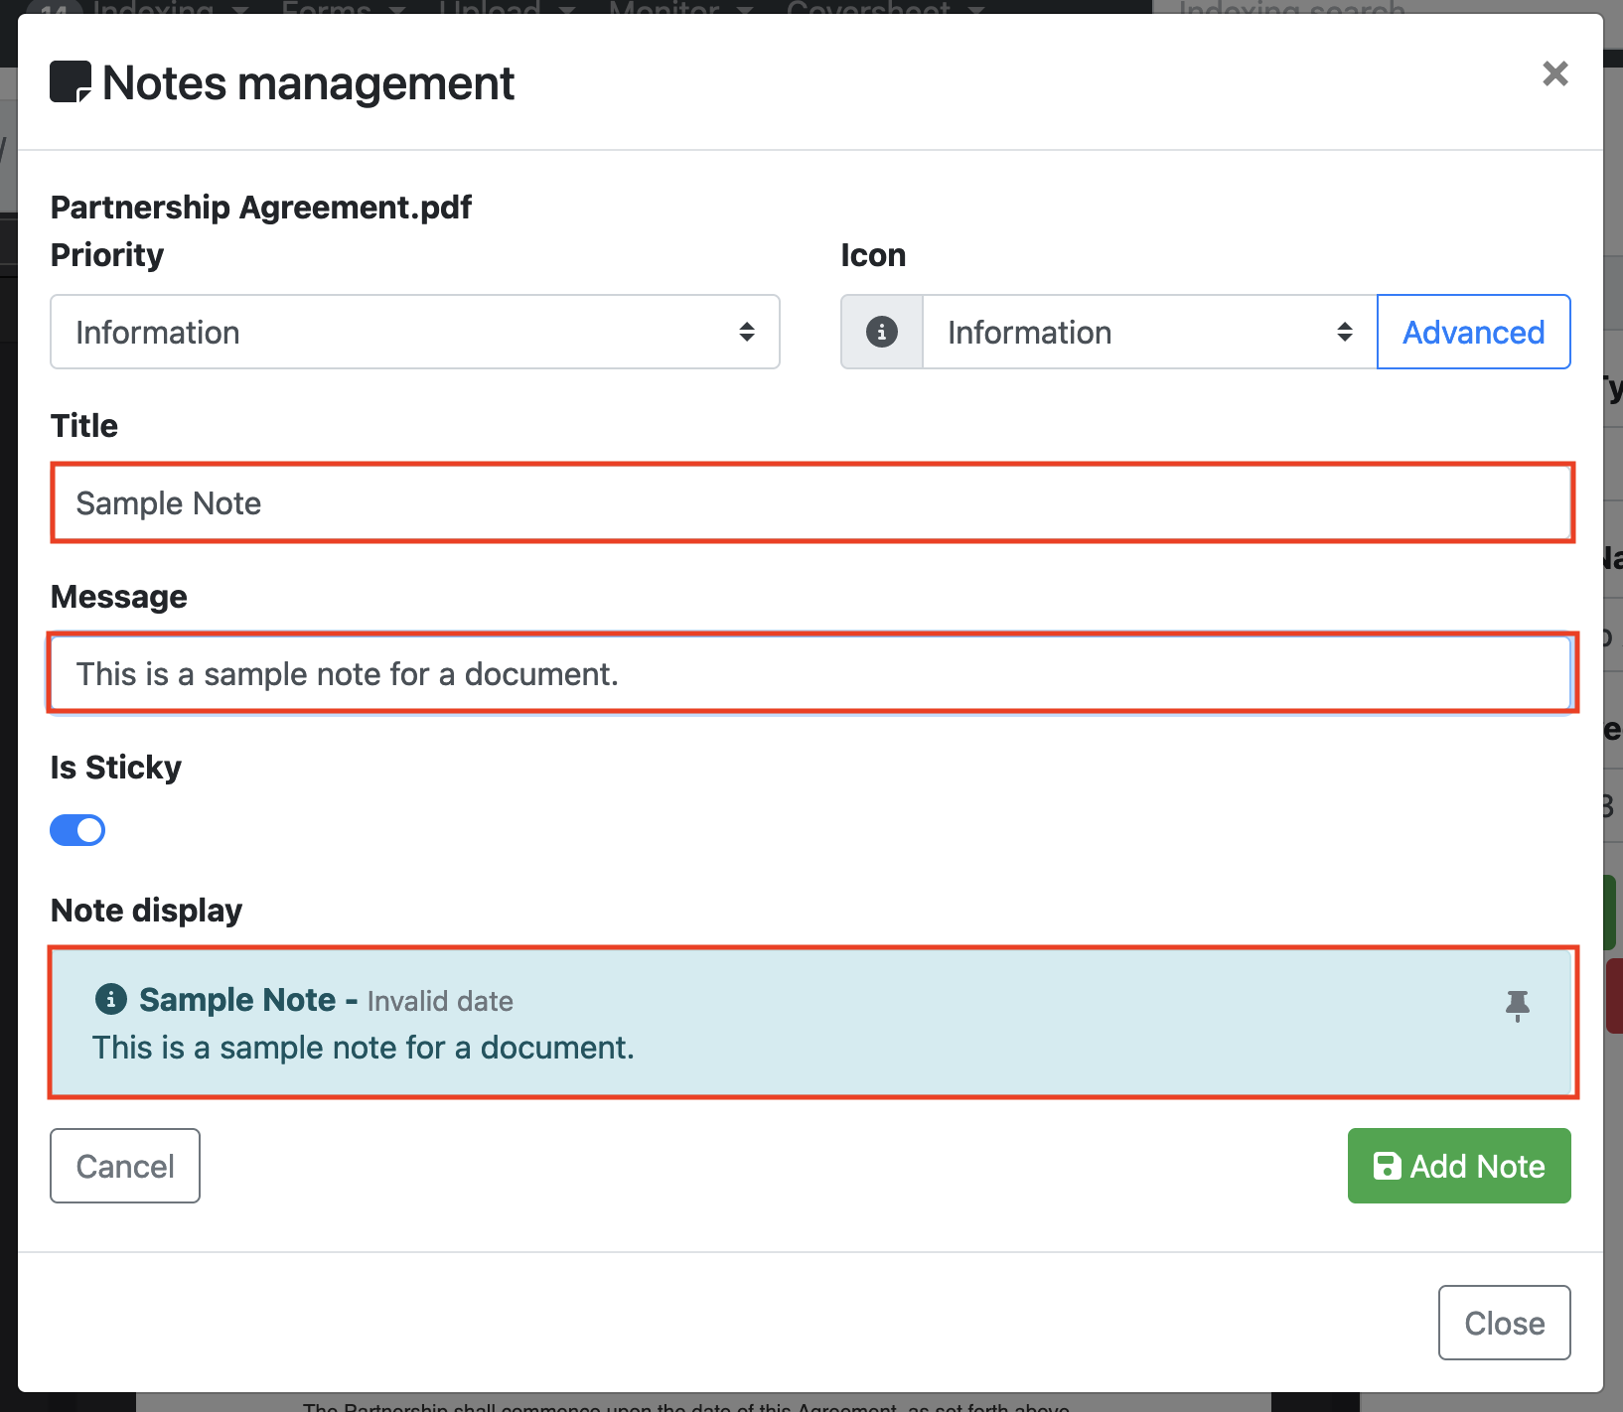Close the Notes management dialog with X

pos(1554,73)
